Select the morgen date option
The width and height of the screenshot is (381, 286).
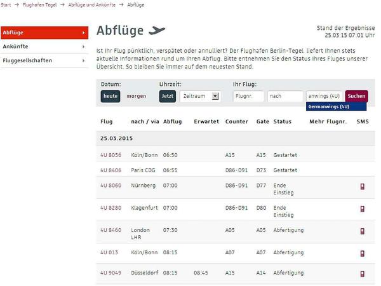tap(137, 96)
